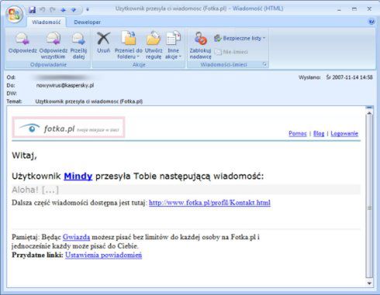
Task: Open Ustawienia powiadomień link
Action: click(x=103, y=255)
